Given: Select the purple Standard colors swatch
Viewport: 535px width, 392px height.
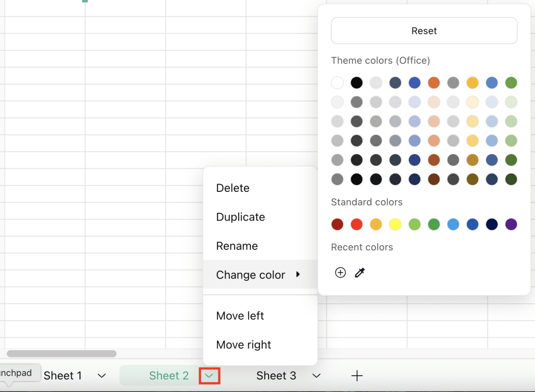Looking at the screenshot, I should point(510,224).
